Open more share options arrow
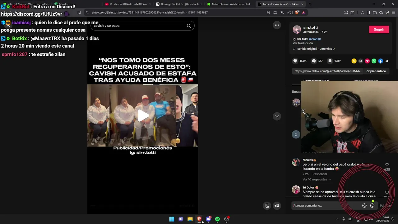The height and width of the screenshot is (224, 398). point(387,61)
